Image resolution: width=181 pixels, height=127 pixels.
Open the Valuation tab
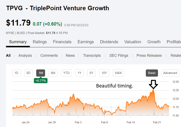click(x=133, y=42)
